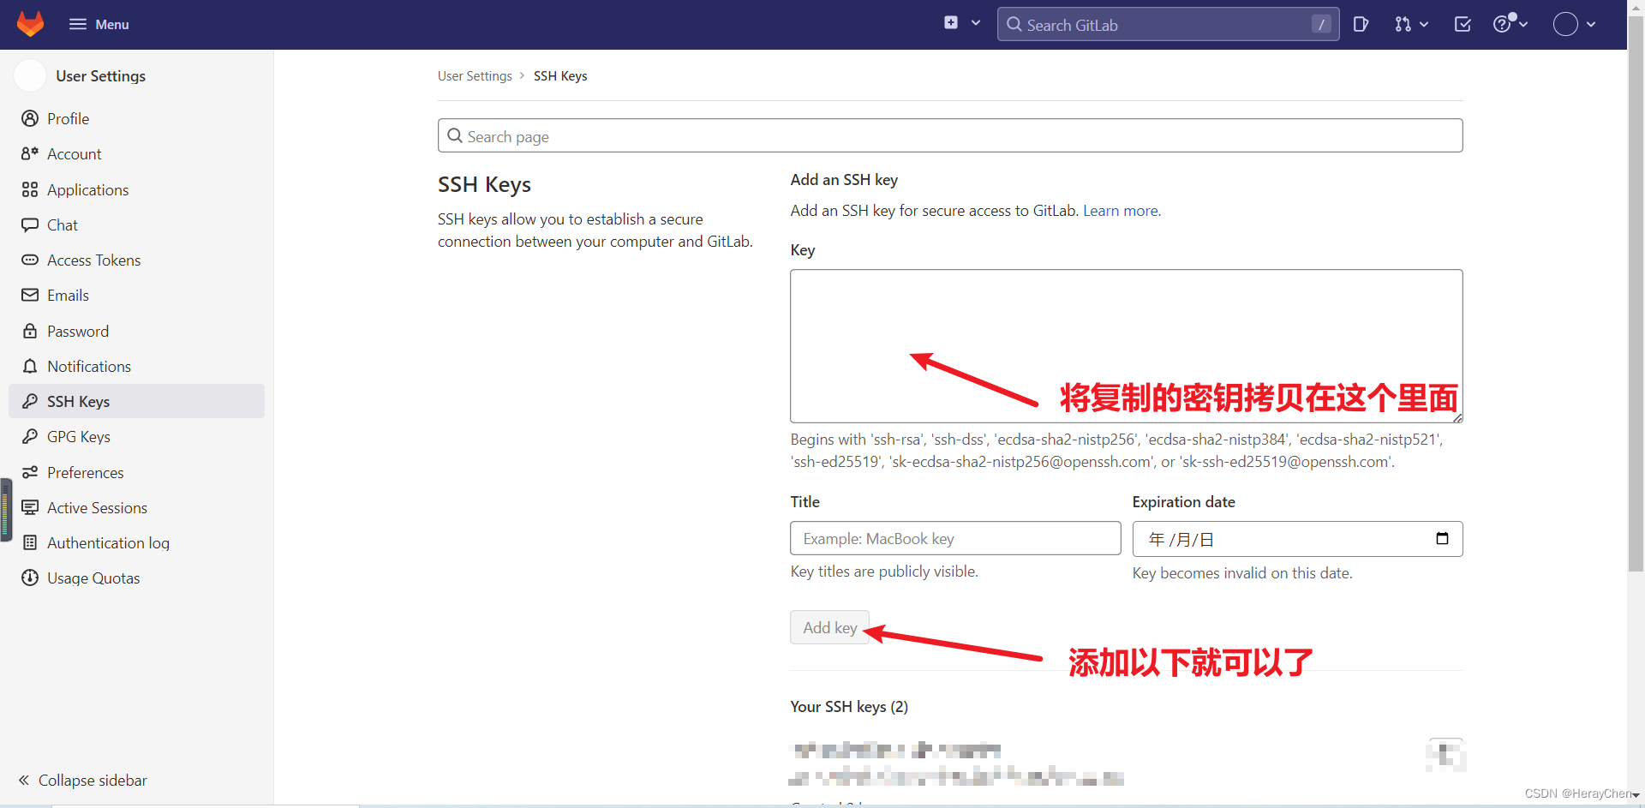Image resolution: width=1645 pixels, height=808 pixels.
Task: Open the Expiration date calendar picker
Action: pyautogui.click(x=1442, y=539)
